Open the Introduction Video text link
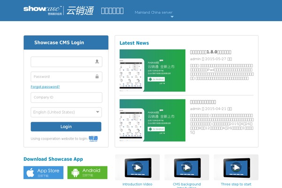Image resolution: width=282 pixels, height=188 pixels. click(137, 184)
